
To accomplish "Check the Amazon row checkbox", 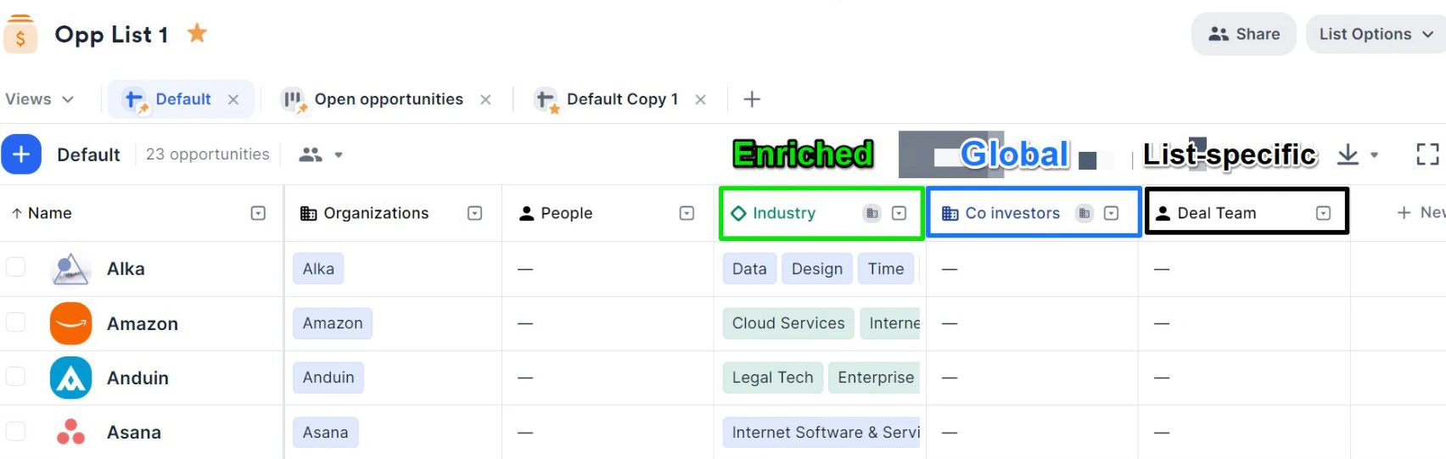I will (15, 322).
